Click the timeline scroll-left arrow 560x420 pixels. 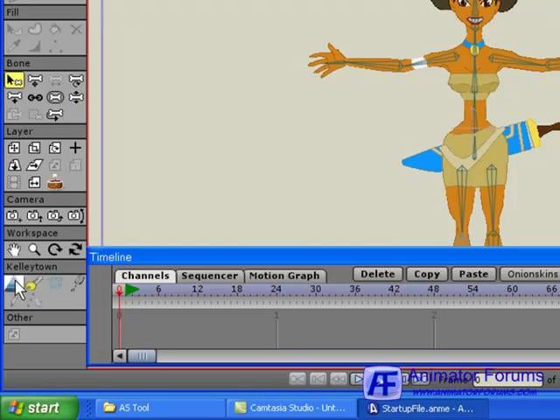pos(119,356)
